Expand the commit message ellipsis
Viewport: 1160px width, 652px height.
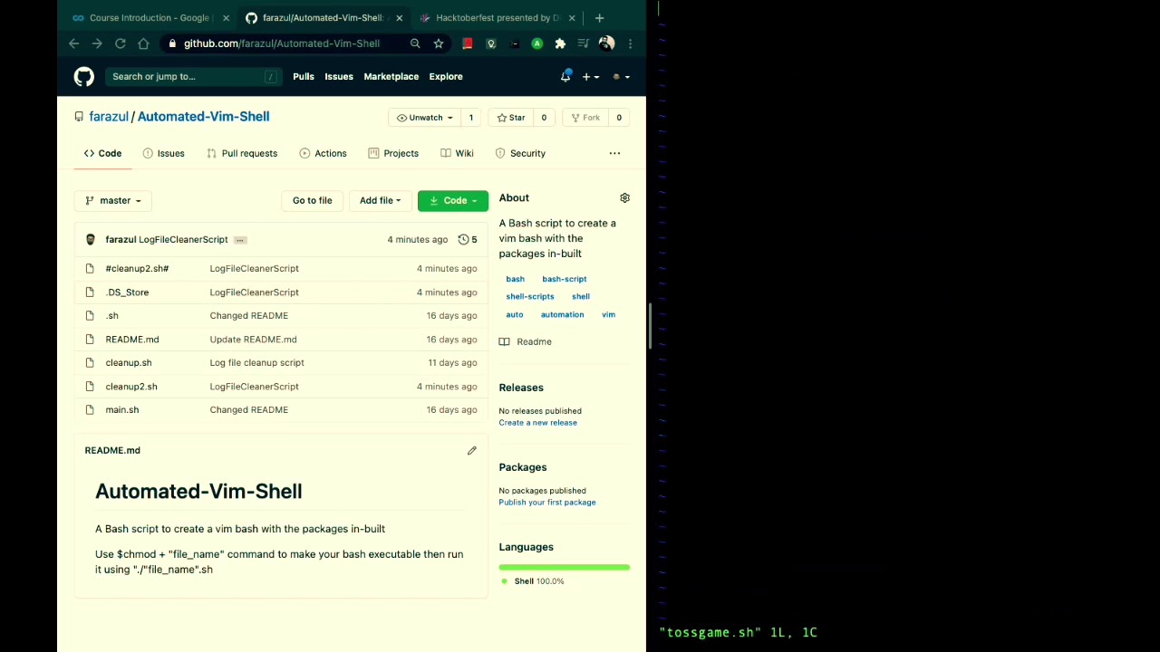tap(240, 240)
